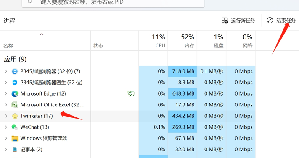Select the Microsoft Edge (12) process name

pyautogui.click(x=43, y=93)
